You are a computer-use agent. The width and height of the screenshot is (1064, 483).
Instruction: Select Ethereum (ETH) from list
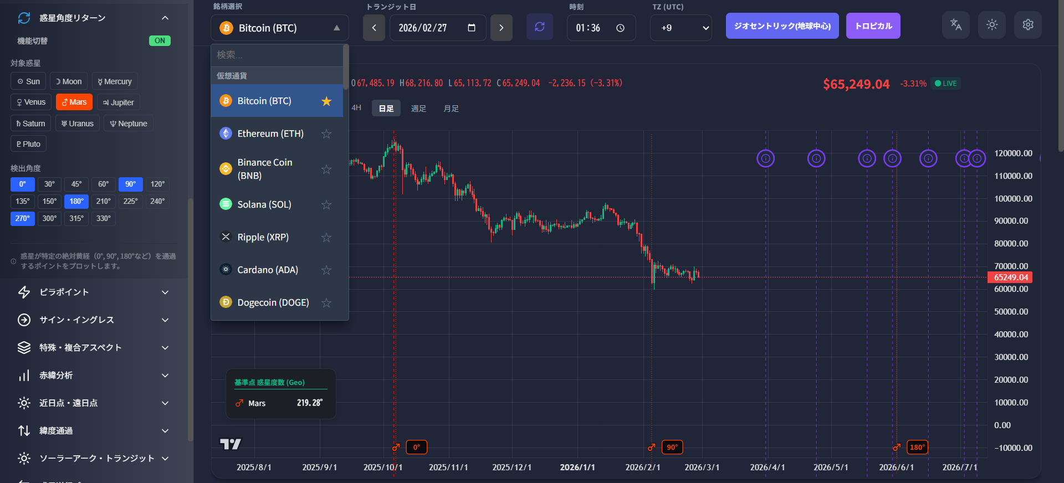tap(277, 133)
